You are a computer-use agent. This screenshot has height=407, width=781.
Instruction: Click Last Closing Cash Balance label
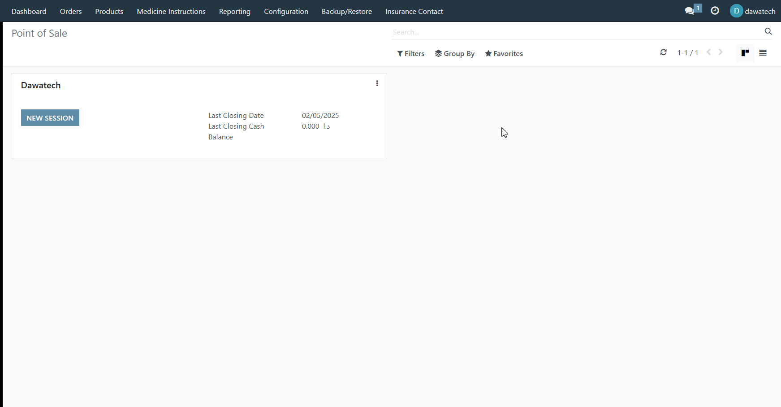237,132
